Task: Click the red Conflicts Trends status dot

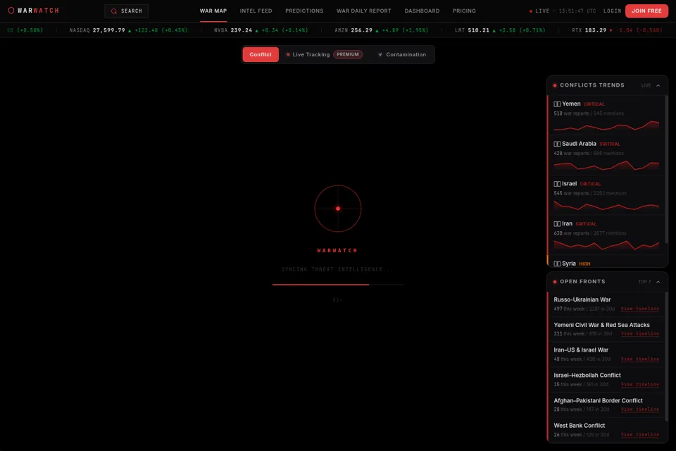Action: pyautogui.click(x=555, y=85)
